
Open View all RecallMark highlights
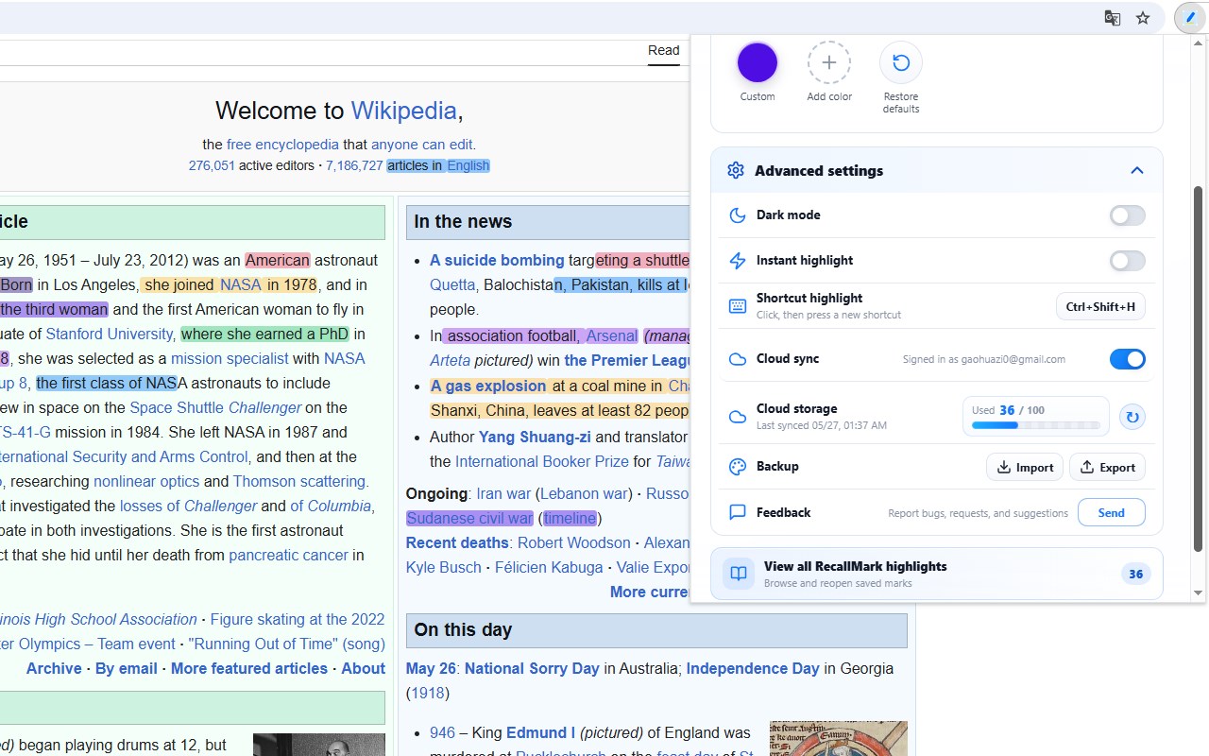point(936,574)
